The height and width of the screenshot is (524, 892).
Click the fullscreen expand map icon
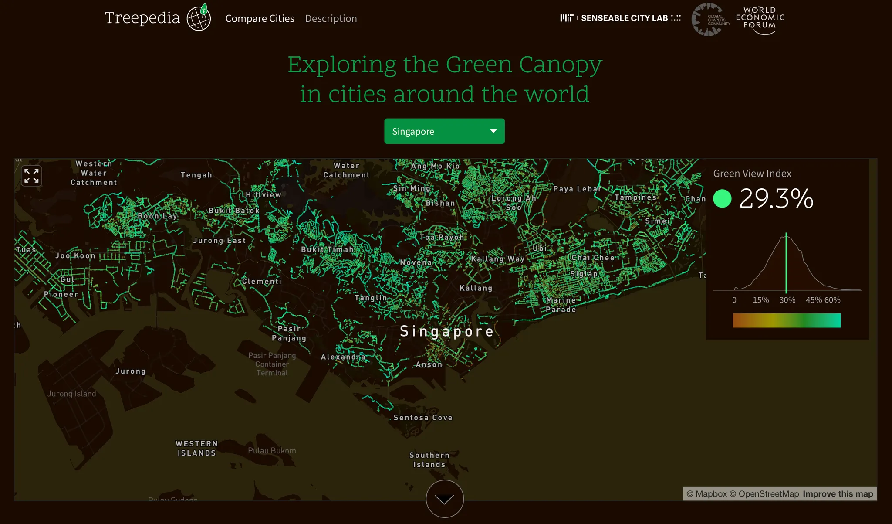point(31,176)
